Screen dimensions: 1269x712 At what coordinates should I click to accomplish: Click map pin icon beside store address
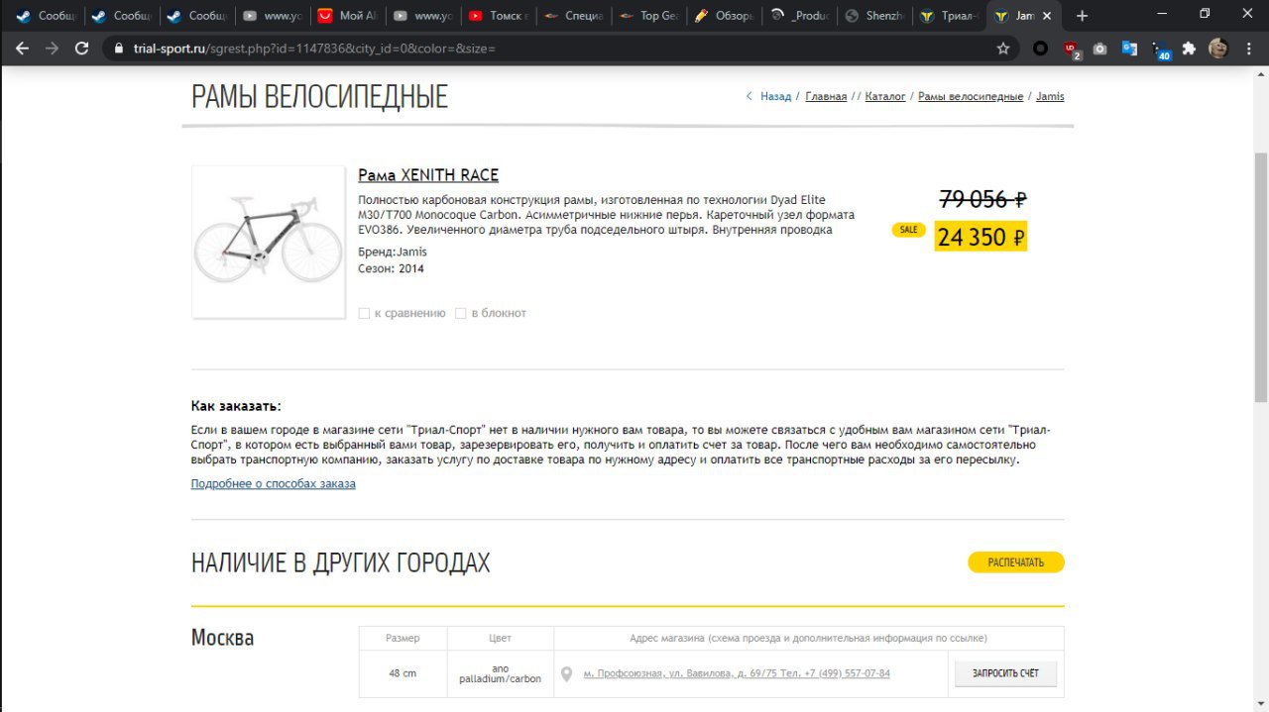click(566, 674)
